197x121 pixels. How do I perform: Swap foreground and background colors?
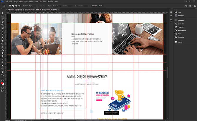click(x=4, y=81)
